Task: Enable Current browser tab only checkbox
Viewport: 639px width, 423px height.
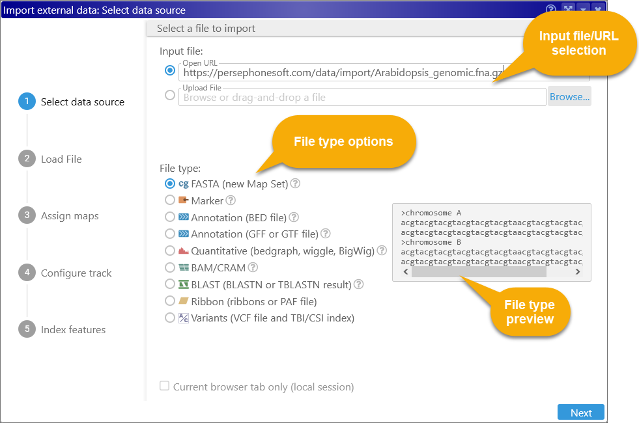Action: click(x=165, y=387)
